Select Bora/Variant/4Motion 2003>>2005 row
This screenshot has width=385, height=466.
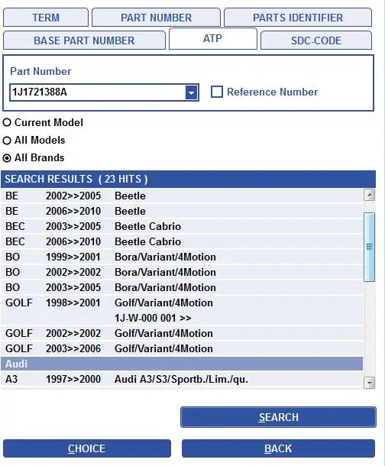click(x=182, y=287)
